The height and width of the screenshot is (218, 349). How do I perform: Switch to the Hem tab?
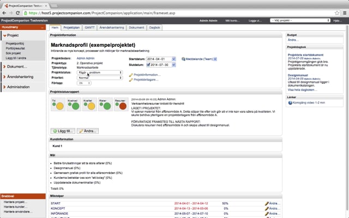point(55,28)
